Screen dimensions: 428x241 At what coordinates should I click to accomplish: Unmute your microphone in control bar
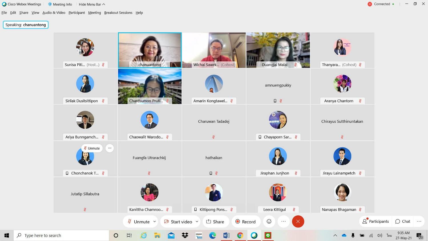coord(138,222)
